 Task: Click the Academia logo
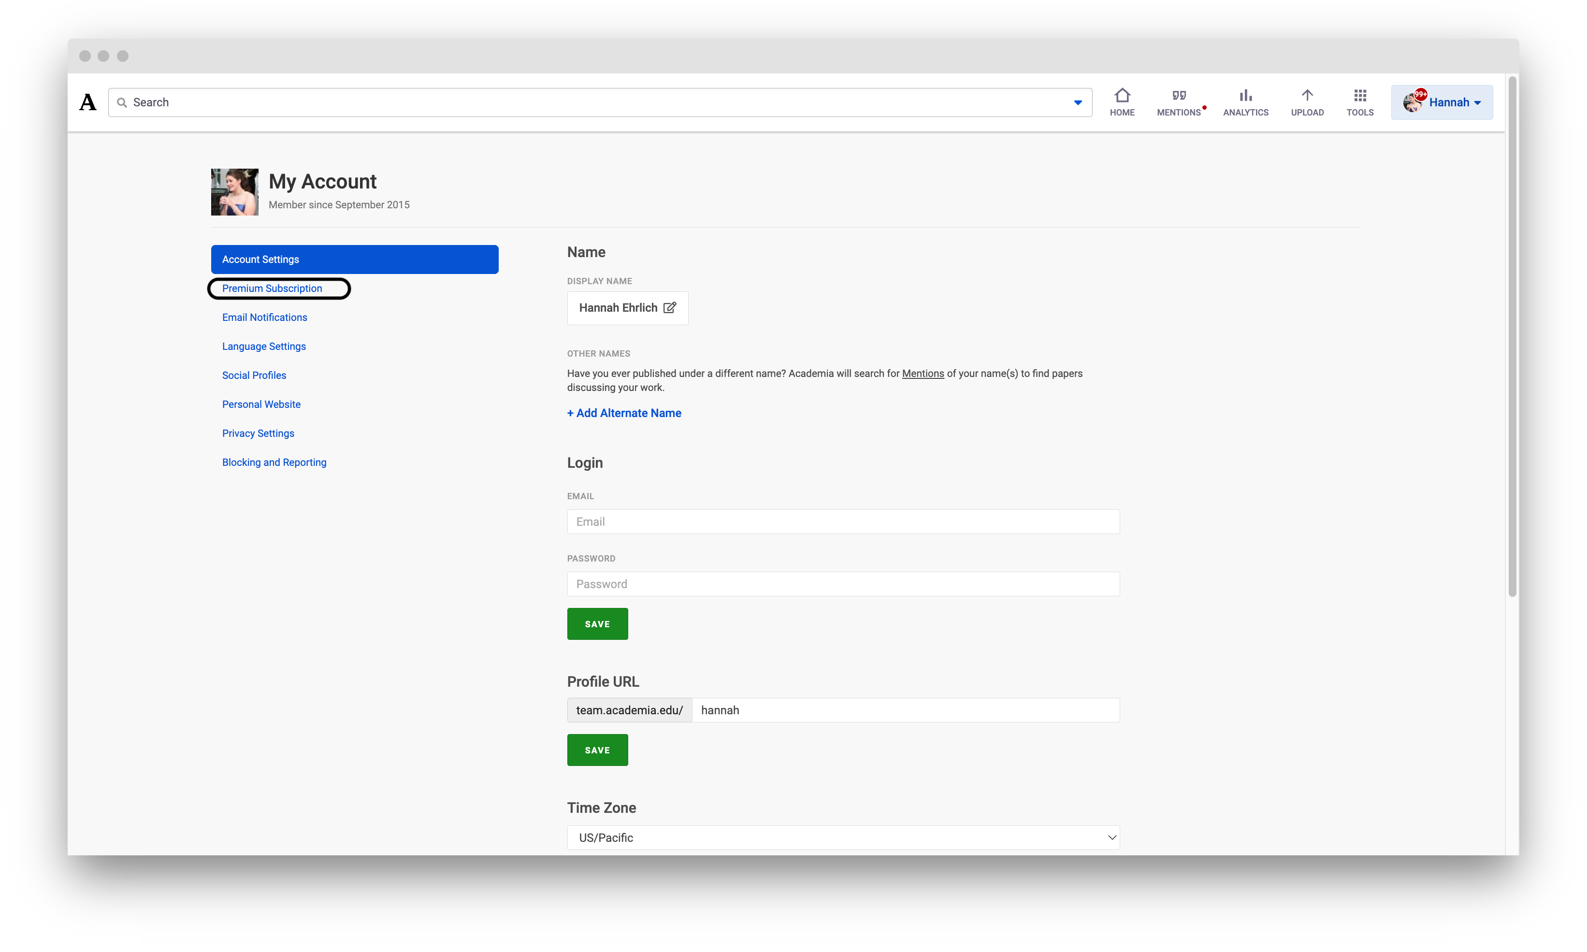coord(87,101)
